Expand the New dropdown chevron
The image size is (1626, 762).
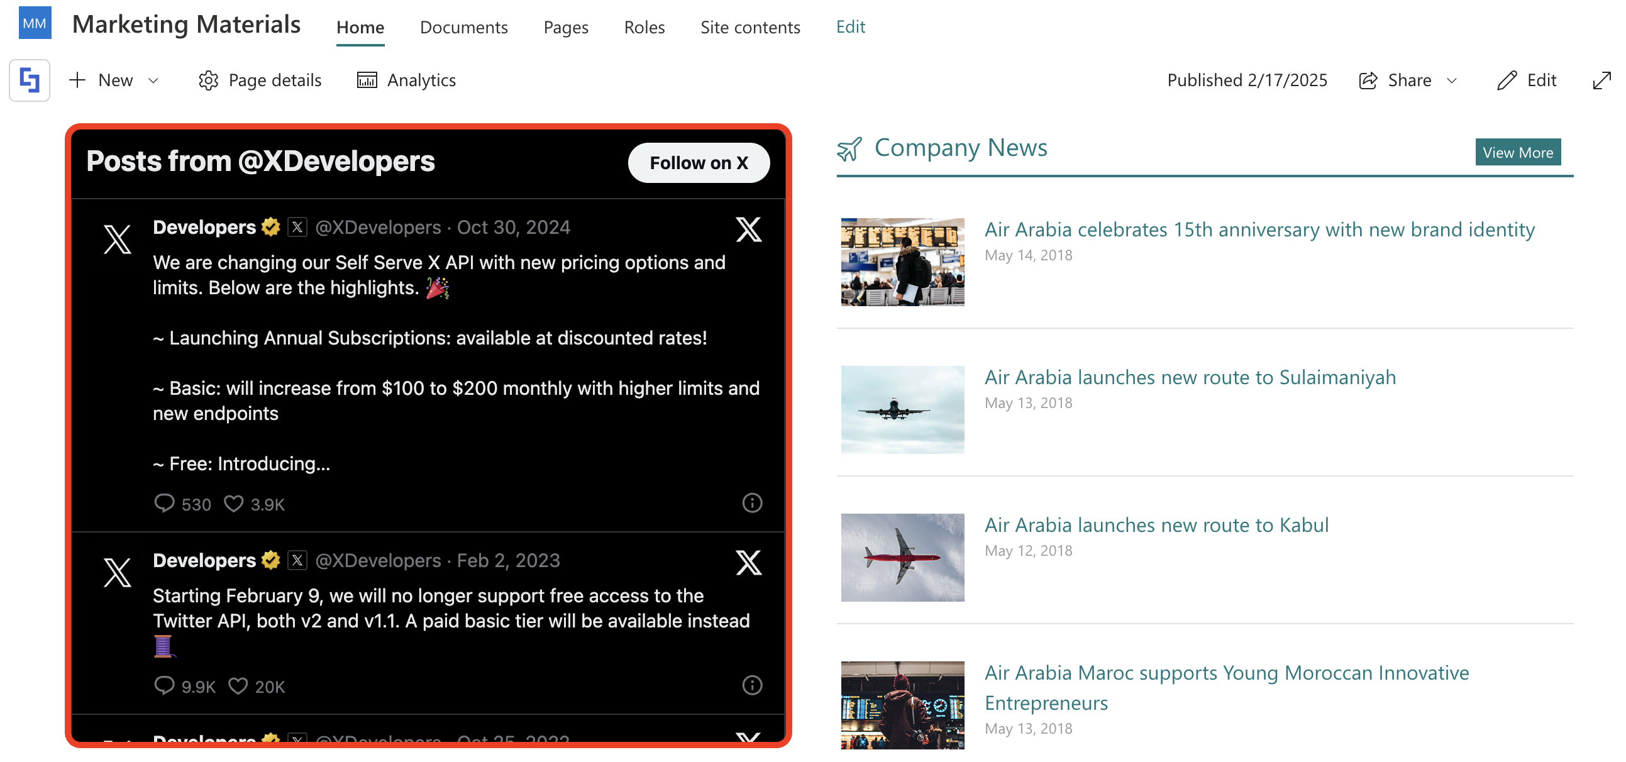click(153, 81)
